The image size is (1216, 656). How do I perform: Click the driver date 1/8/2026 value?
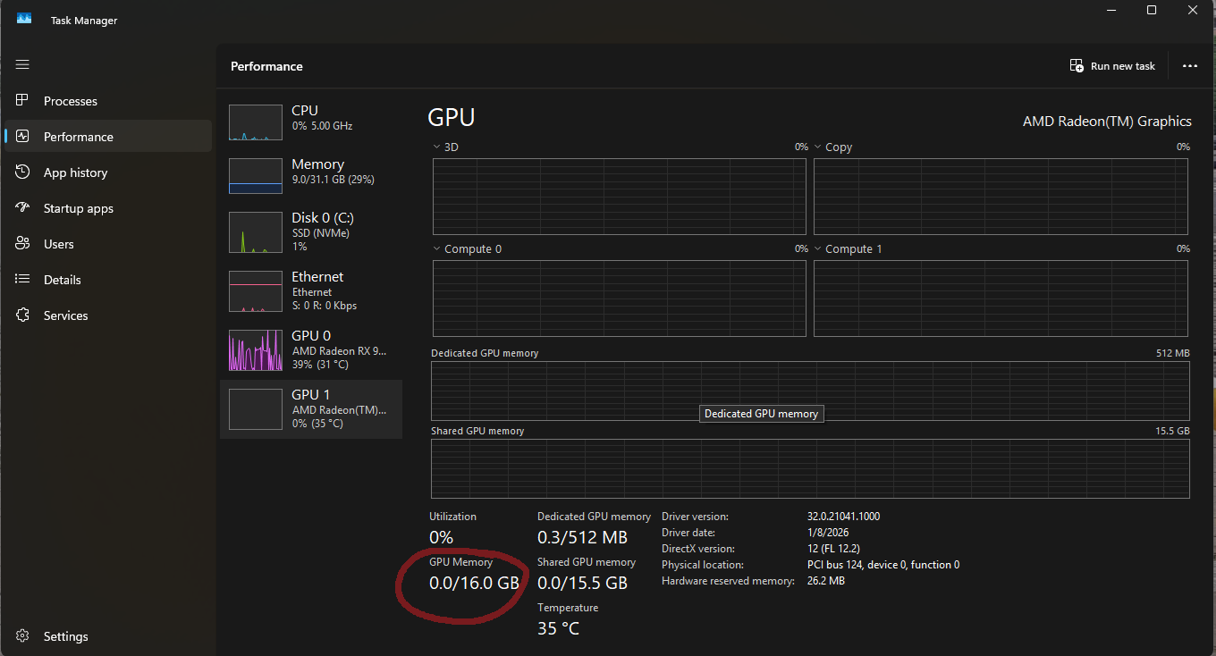828,533
